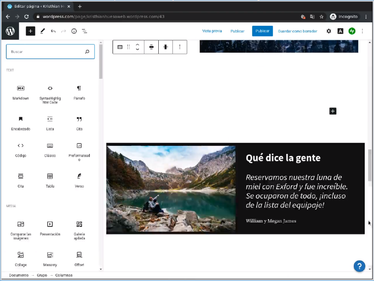This screenshot has height=281, width=374.
Task: Select the William y Megan James text
Action: pyautogui.click(x=271, y=221)
